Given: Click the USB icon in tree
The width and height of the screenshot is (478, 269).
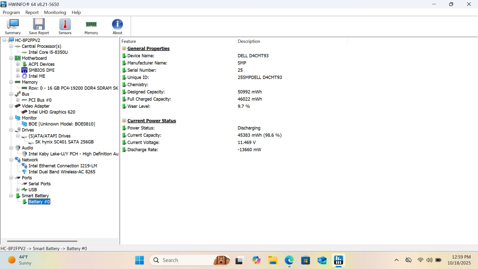Looking at the screenshot, I should pyautogui.click(x=24, y=189).
